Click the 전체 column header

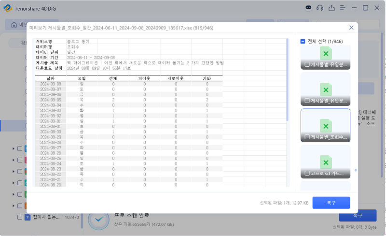(x=113, y=78)
